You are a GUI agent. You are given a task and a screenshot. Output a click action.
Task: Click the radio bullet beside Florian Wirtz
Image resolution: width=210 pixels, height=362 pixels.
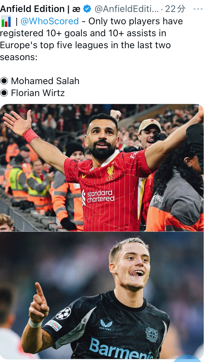point(4,93)
